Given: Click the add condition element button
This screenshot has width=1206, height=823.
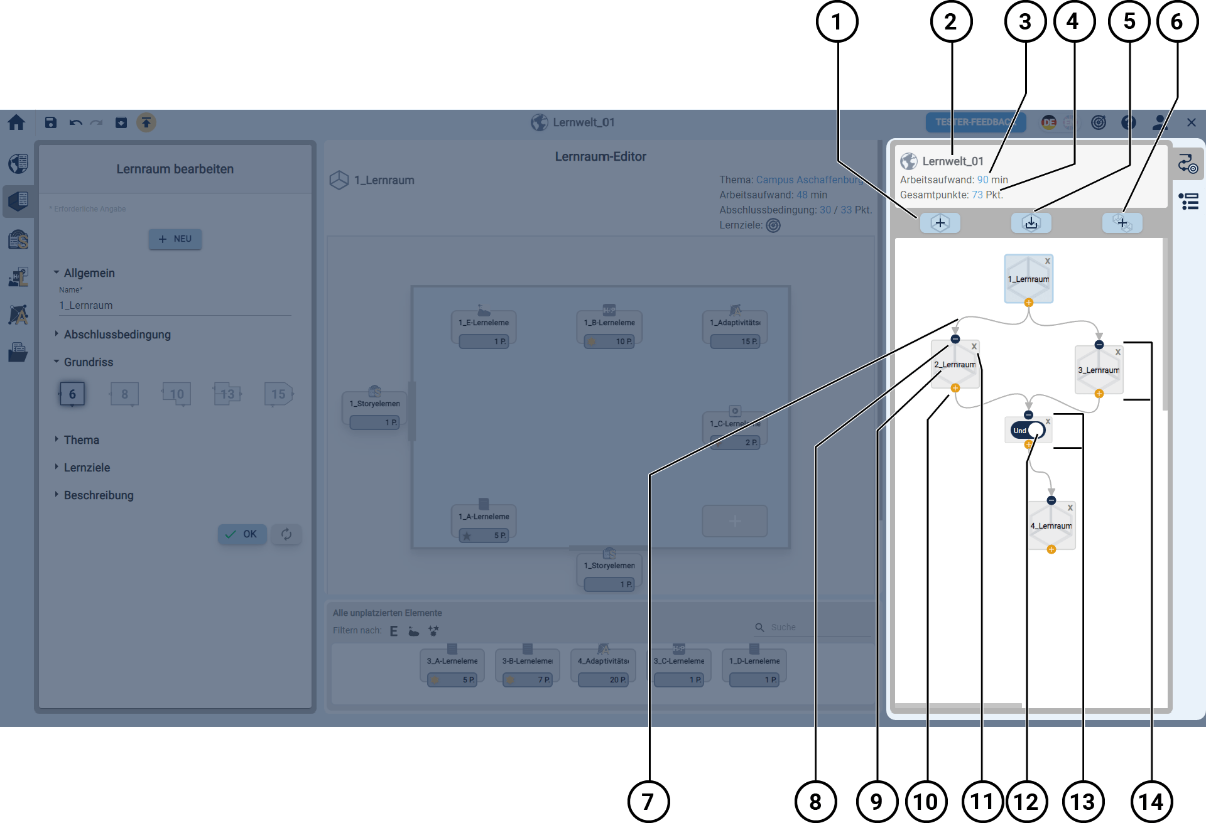Looking at the screenshot, I should [1122, 223].
